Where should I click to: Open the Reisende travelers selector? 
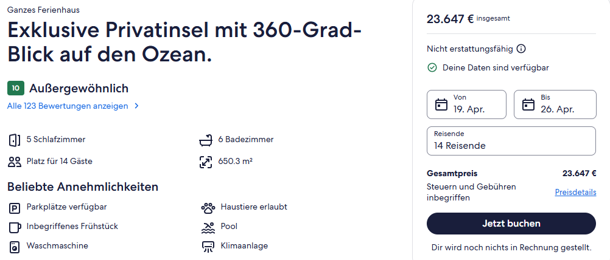pos(511,141)
